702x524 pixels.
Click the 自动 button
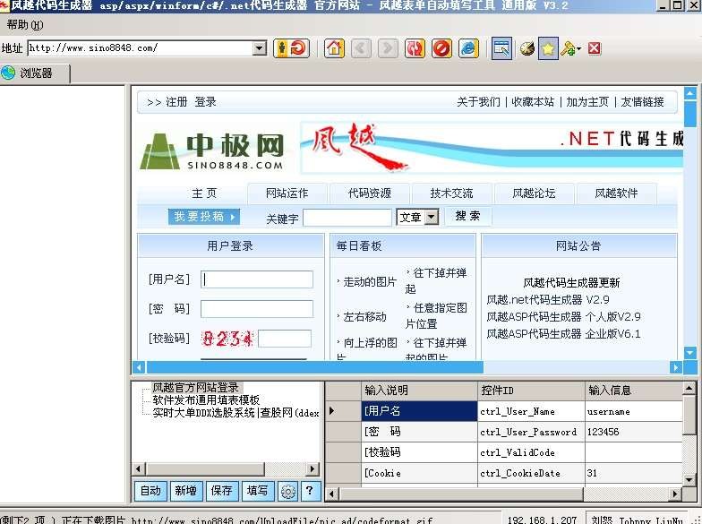click(150, 491)
